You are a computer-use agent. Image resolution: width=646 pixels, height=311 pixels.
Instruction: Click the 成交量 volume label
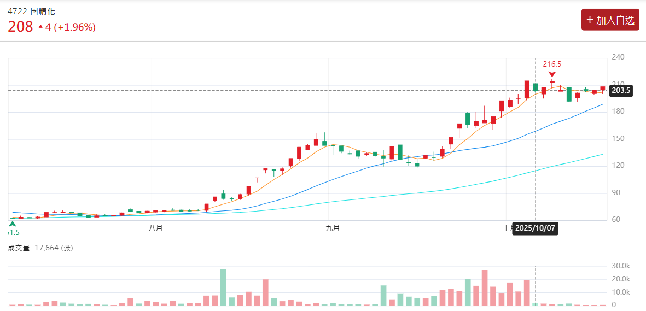(x=19, y=248)
